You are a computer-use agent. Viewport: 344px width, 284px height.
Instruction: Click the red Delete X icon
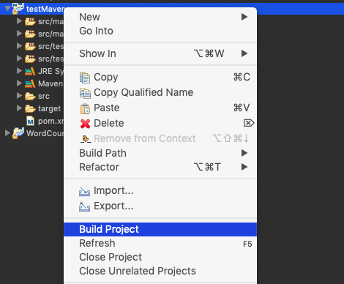(85, 124)
